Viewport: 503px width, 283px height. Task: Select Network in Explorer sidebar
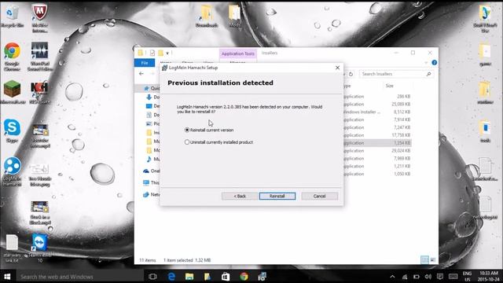[x=151, y=194]
